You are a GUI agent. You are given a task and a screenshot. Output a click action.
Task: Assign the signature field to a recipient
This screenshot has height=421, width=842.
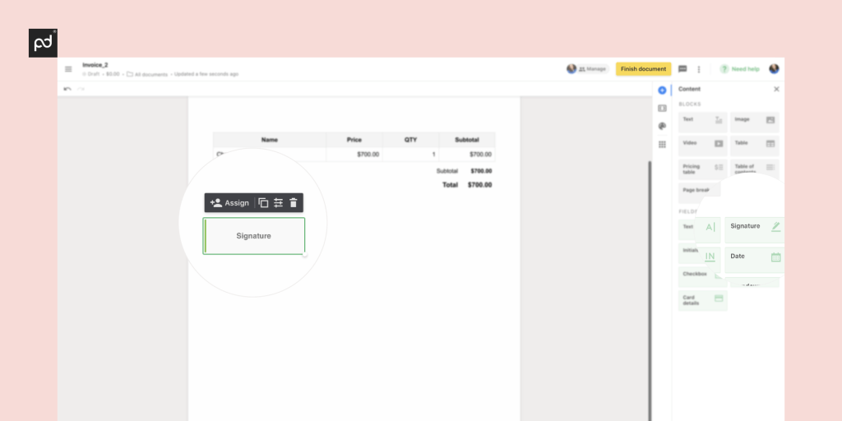[229, 203]
